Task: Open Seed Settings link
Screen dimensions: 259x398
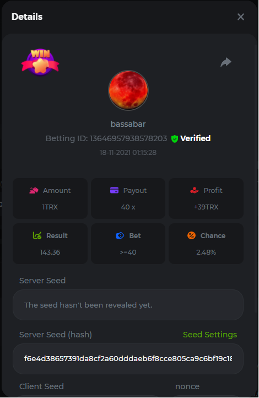Action: coord(210,335)
